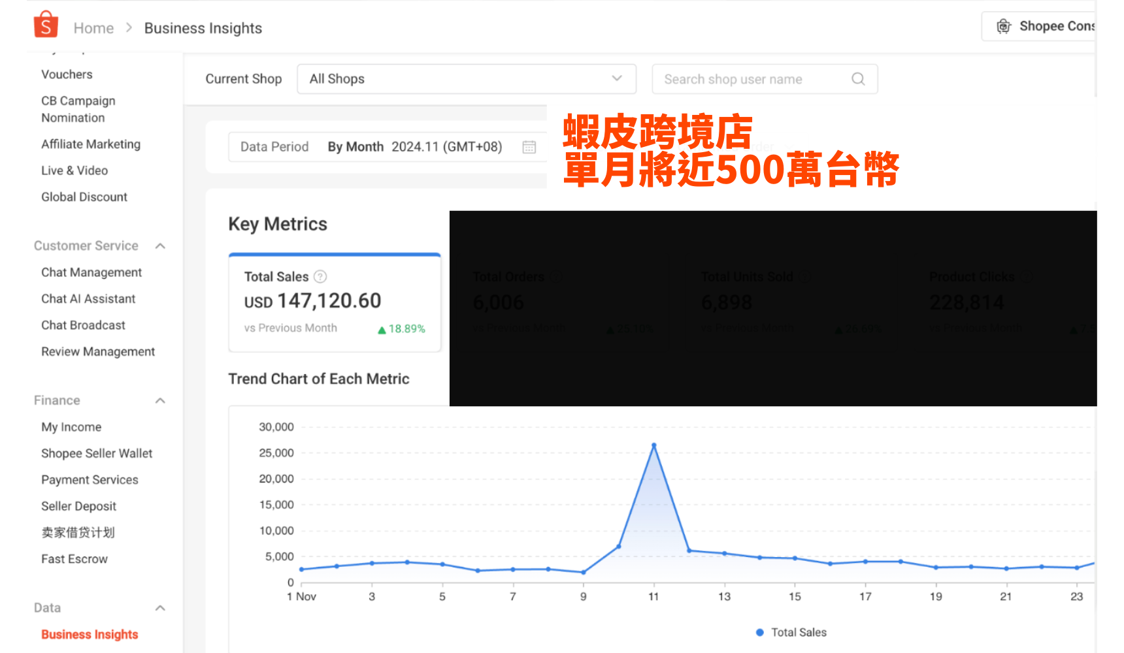The height and width of the screenshot is (653, 1124).
Task: Open My Income under Finance
Action: click(x=71, y=427)
